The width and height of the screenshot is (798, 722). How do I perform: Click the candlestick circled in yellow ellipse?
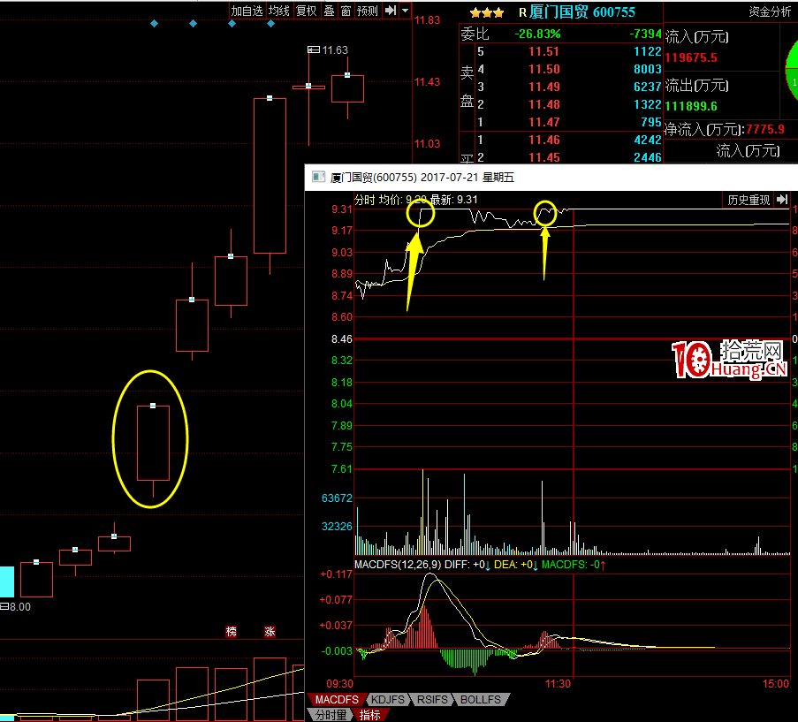153,443
